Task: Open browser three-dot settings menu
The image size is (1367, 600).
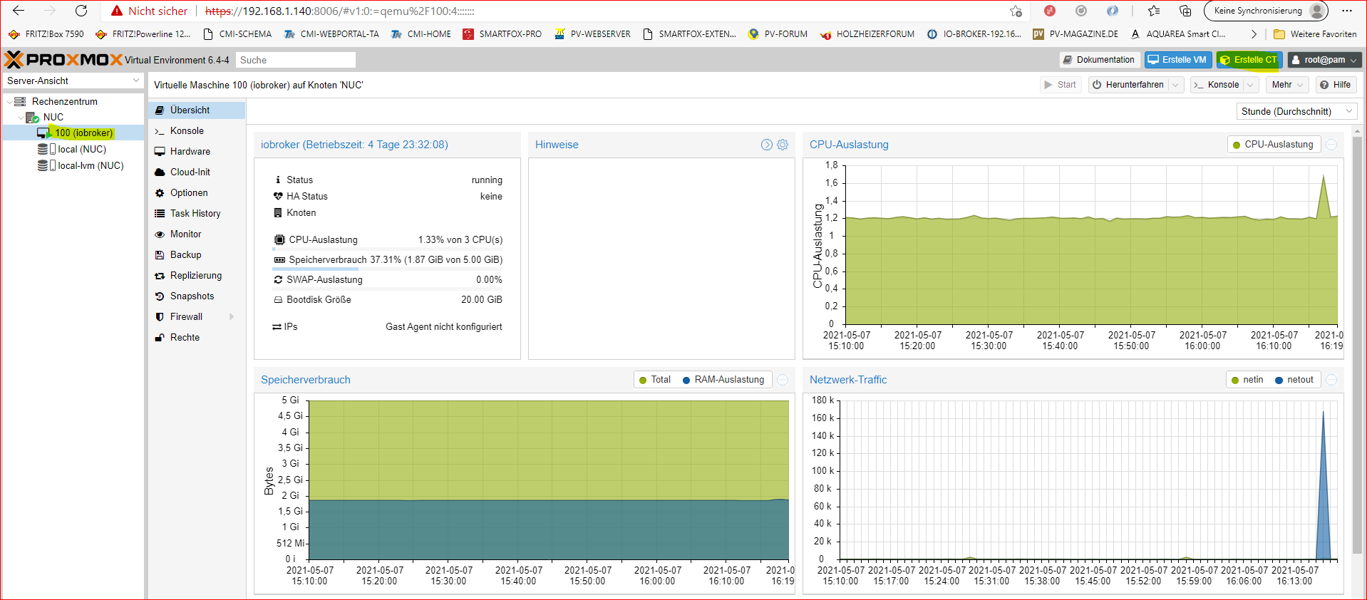Action: point(1346,11)
